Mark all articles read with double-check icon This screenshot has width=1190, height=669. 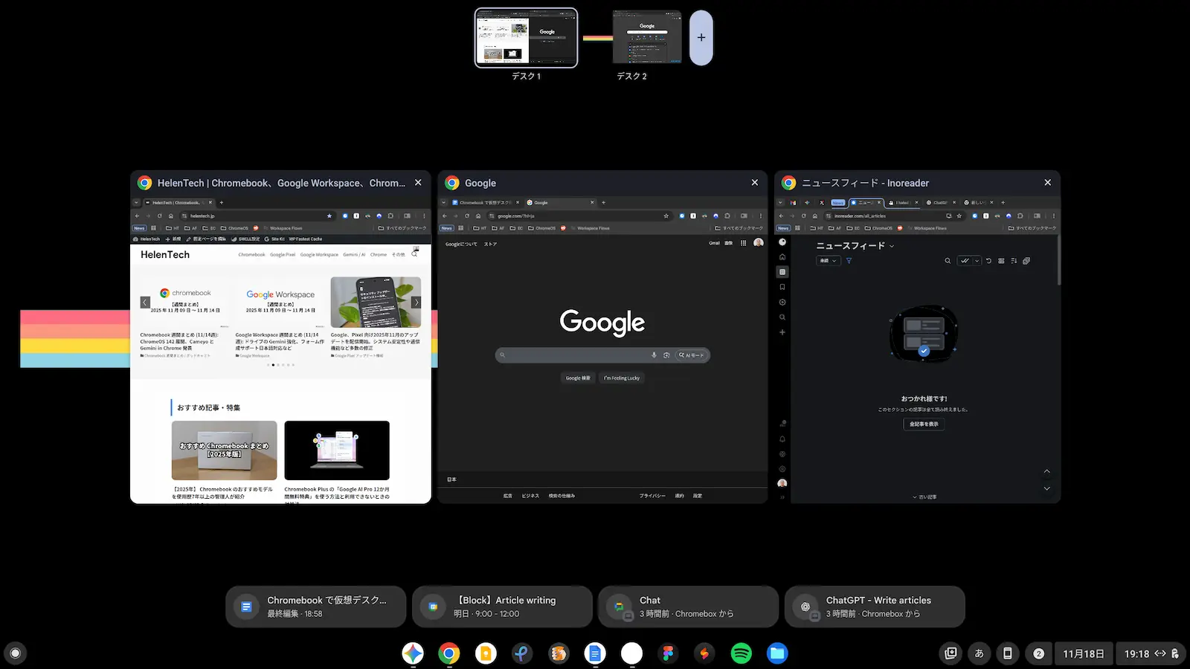pyautogui.click(x=965, y=261)
